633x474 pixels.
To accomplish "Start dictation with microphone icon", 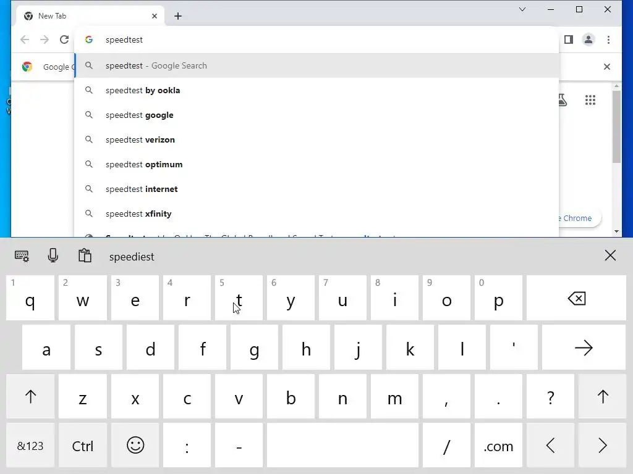I will (53, 256).
